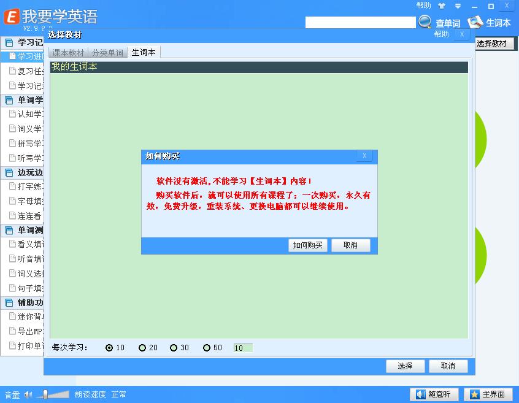Open 导出MP item in sidebar
This screenshot has height=403, width=519.
click(x=26, y=331)
